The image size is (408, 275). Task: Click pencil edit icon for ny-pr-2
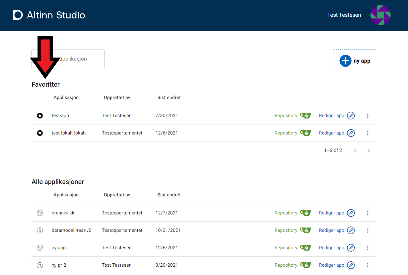pyautogui.click(x=351, y=265)
